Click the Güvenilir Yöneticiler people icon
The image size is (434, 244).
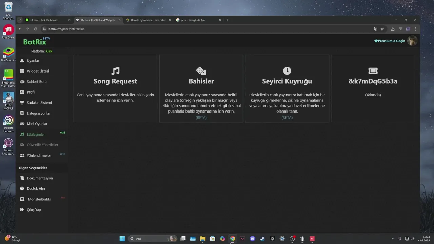pyautogui.click(x=22, y=145)
